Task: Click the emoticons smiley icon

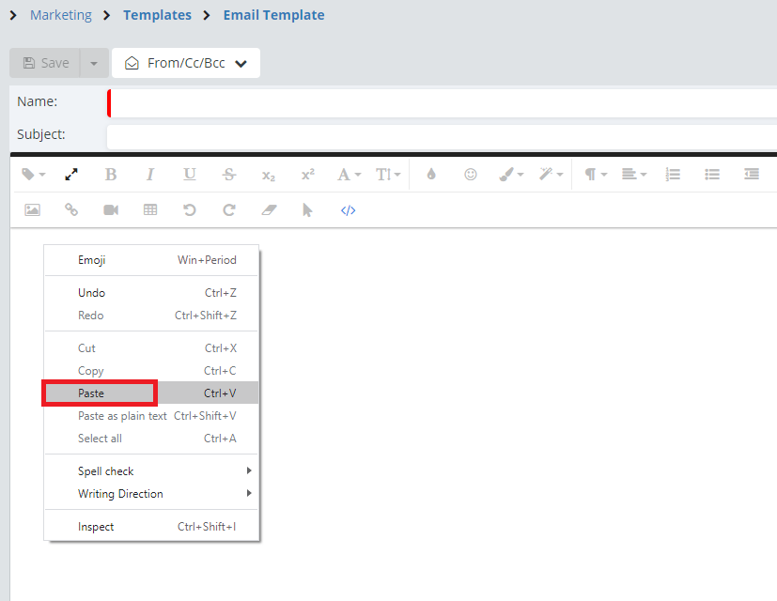Action: (471, 174)
